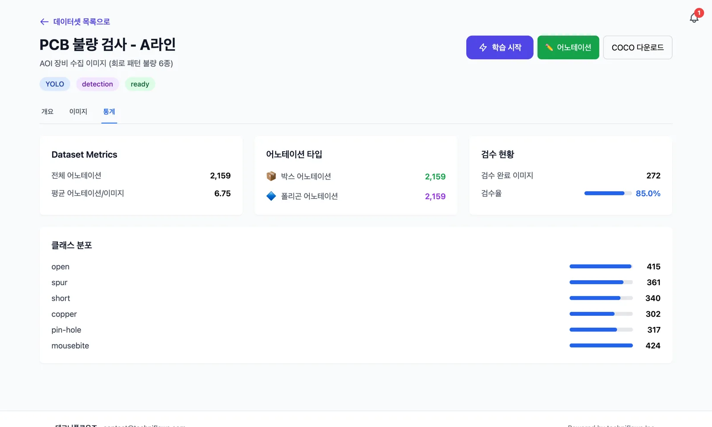Click the 'mousebite' class label
712x427 pixels.
(70, 346)
